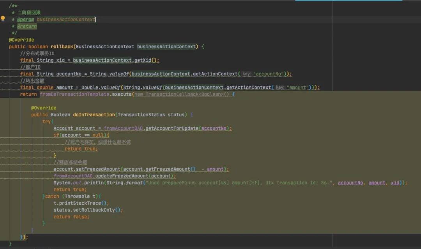This screenshot has width=421, height=249.
Task: Click Throwable in the catch clause
Action: (77, 196)
